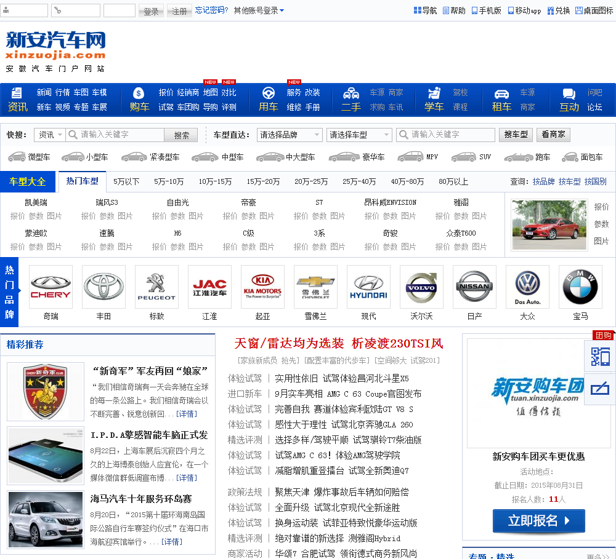Image resolution: width=616 pixels, height=559 pixels.
Task: Open the 桌面图标 desktop icon link
Action: [x=594, y=10]
